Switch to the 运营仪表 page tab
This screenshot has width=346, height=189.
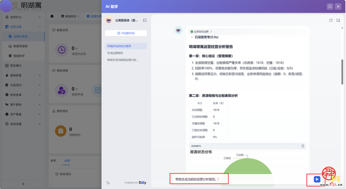[x=94, y=16]
